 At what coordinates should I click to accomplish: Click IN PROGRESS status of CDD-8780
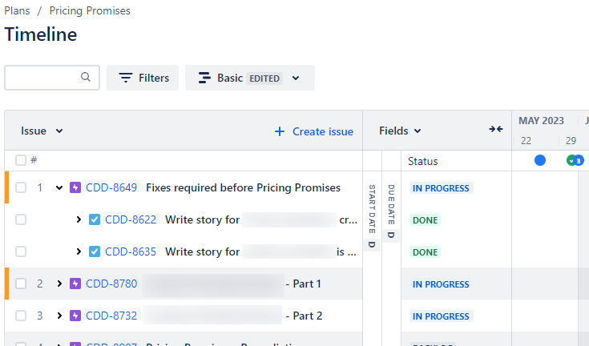tap(441, 284)
